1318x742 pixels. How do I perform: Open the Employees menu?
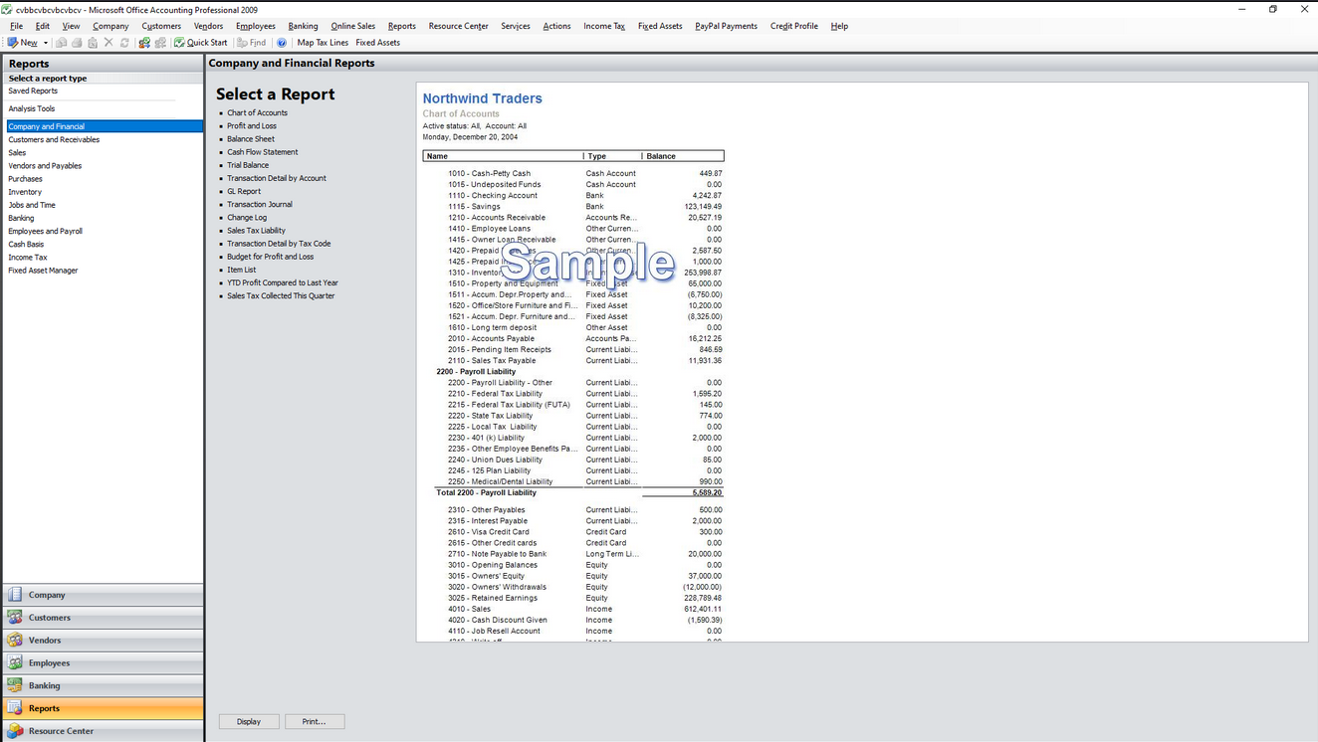tap(256, 26)
